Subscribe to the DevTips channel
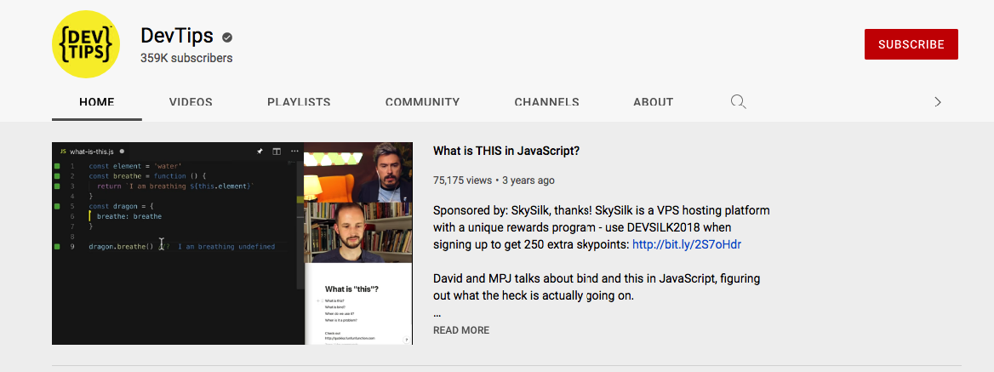This screenshot has height=372, width=994. pos(911,44)
